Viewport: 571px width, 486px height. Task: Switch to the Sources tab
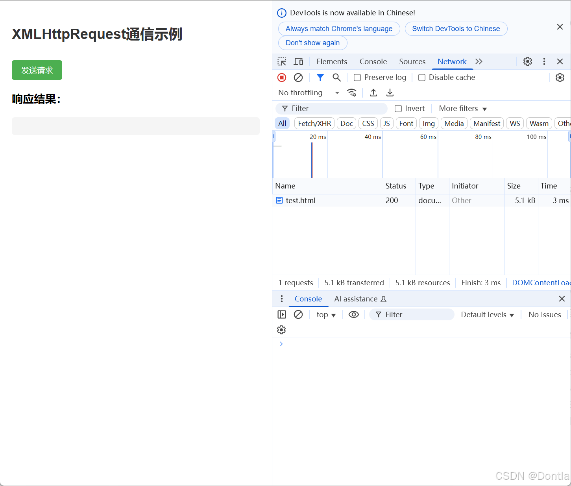pyautogui.click(x=412, y=61)
